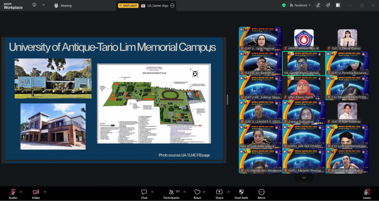379x201 pixels.
Task: Open the AI Companion sparkle icon
Action: pos(328,5)
